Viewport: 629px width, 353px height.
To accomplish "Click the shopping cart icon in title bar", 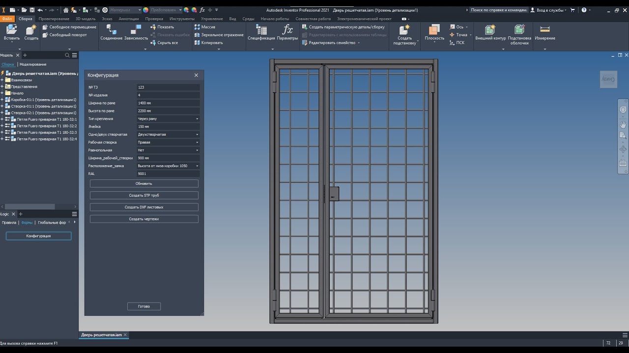I will point(572,10).
